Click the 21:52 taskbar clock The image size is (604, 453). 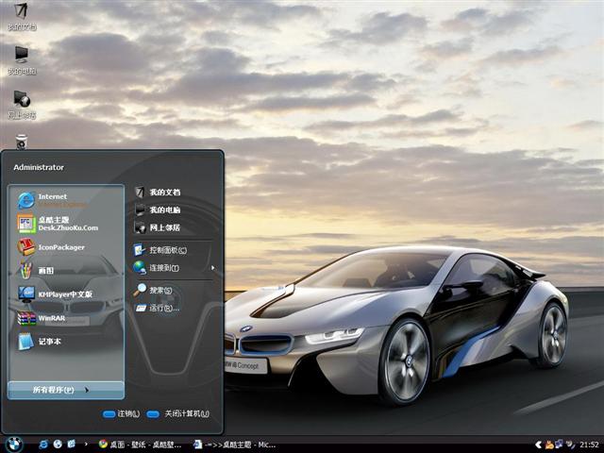tap(589, 445)
